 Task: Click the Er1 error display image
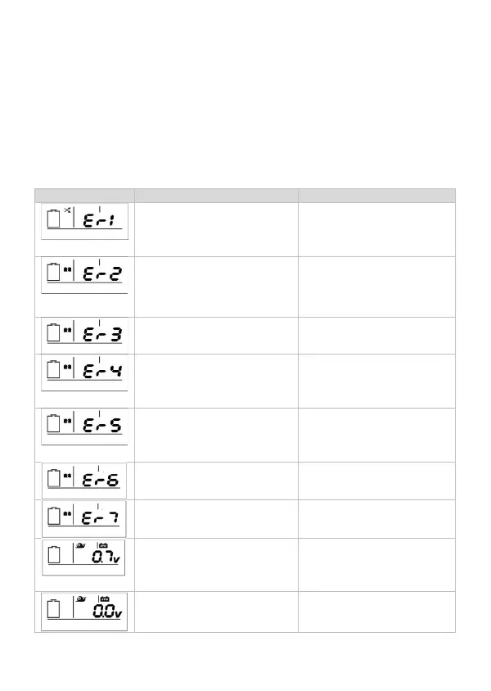[x=85, y=221]
